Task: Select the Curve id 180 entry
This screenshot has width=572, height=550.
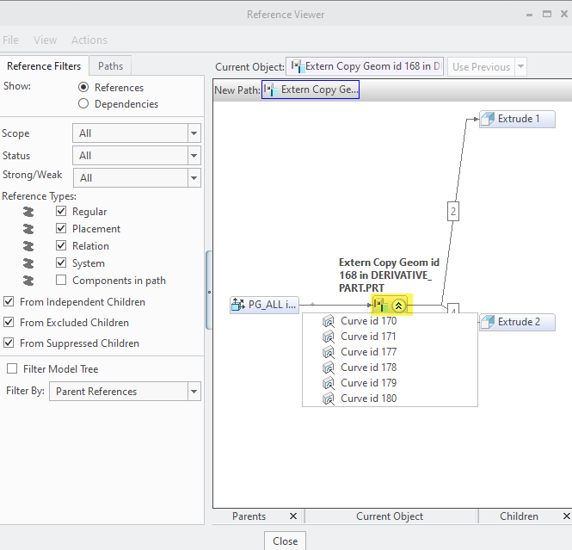Action: pos(368,399)
